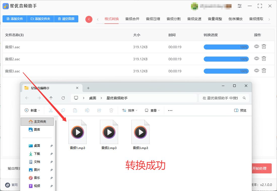The width and height of the screenshot is (277, 191).
Task: Refresh the Explorer folder view
Action: pyautogui.click(x=63, y=98)
